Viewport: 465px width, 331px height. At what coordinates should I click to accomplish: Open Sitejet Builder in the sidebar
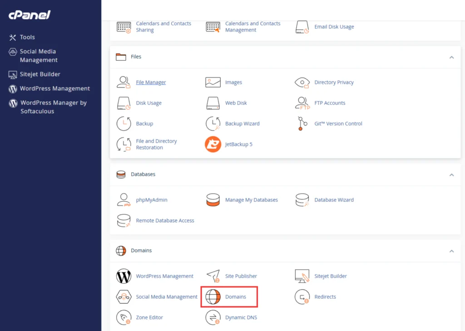(40, 74)
